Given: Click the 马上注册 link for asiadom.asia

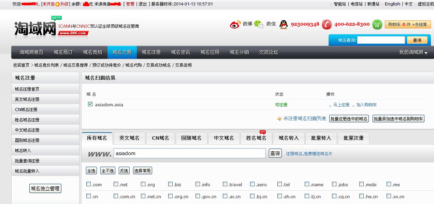Looking at the screenshot, I should 341,105.
